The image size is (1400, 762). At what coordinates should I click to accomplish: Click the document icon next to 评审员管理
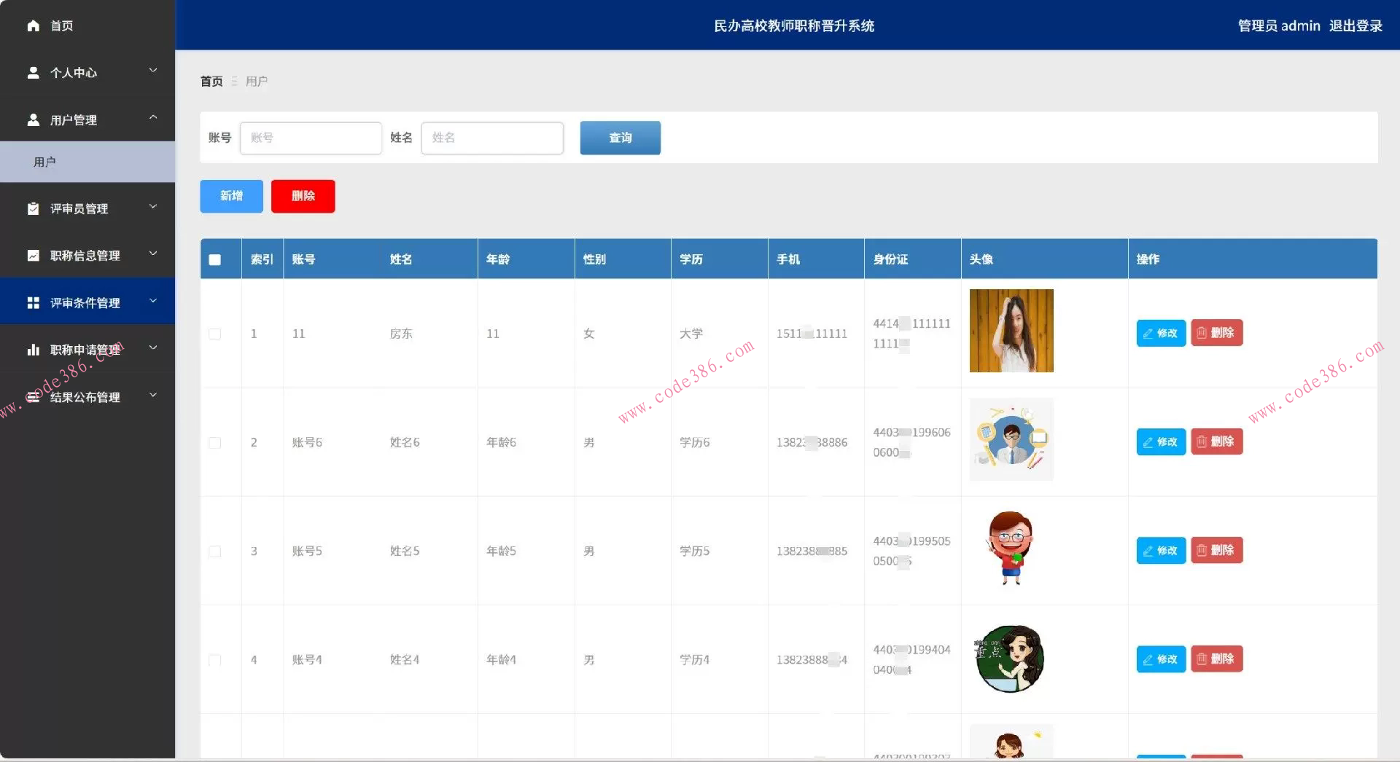pos(34,208)
